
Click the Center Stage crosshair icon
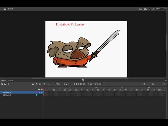(149, 9)
